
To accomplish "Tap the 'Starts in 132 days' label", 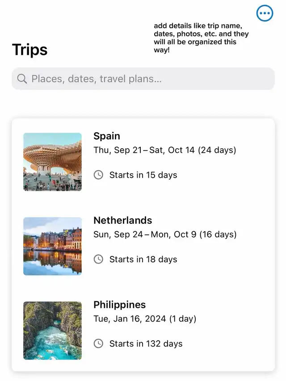I will [146, 343].
